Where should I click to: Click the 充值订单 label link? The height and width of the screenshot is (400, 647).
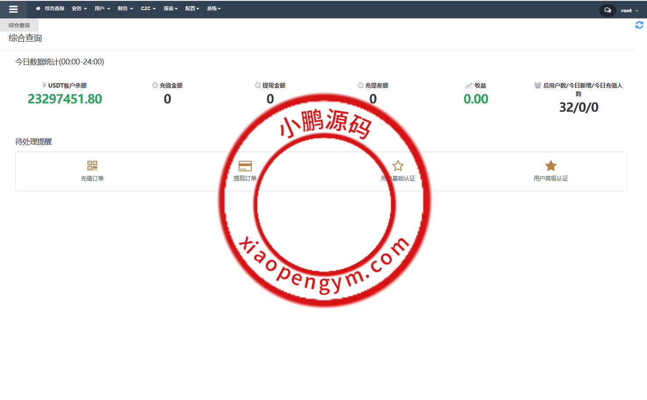click(x=92, y=178)
